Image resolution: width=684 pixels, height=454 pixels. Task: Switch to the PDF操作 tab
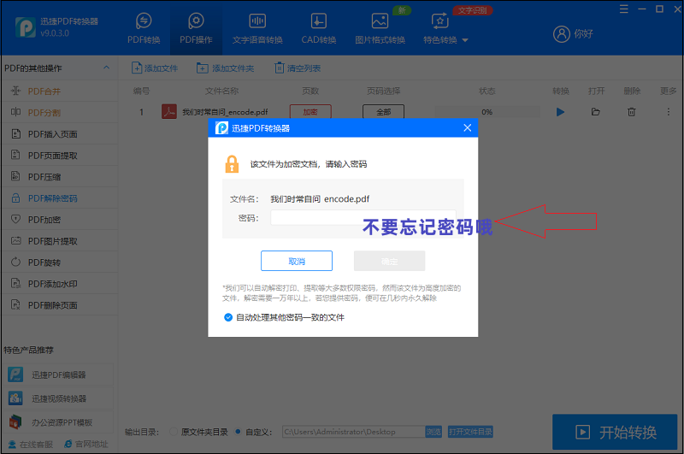tap(196, 28)
